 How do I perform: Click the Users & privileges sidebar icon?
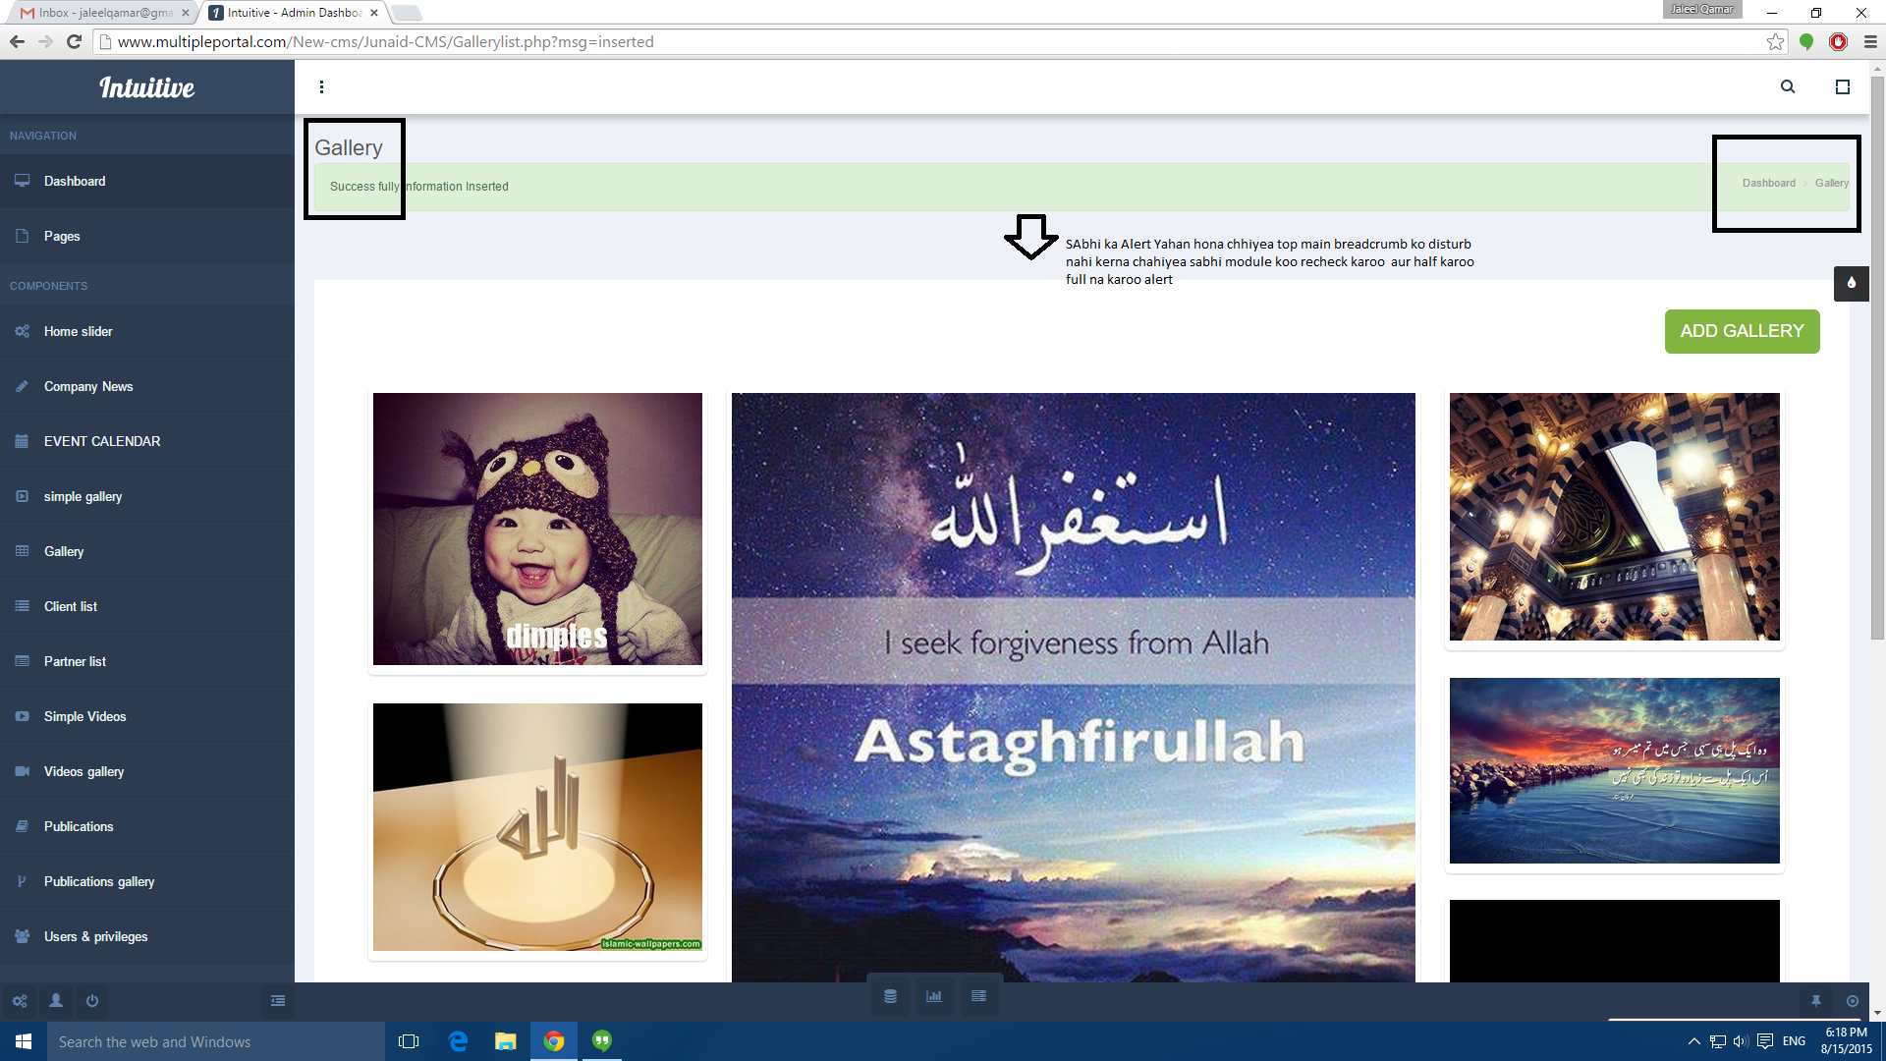click(22, 936)
